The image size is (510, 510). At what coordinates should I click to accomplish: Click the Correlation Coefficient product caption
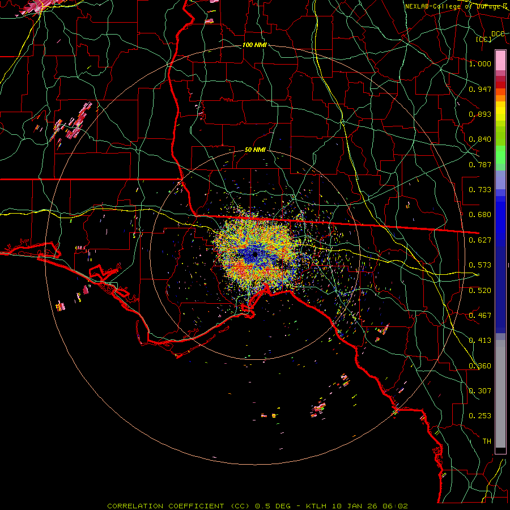coord(257,506)
